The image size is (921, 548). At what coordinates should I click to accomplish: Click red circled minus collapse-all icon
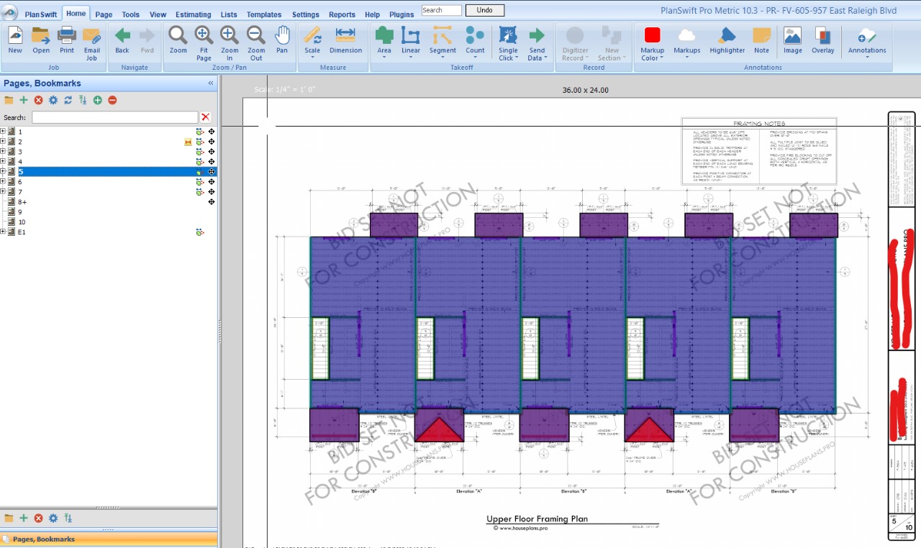pyautogui.click(x=112, y=100)
